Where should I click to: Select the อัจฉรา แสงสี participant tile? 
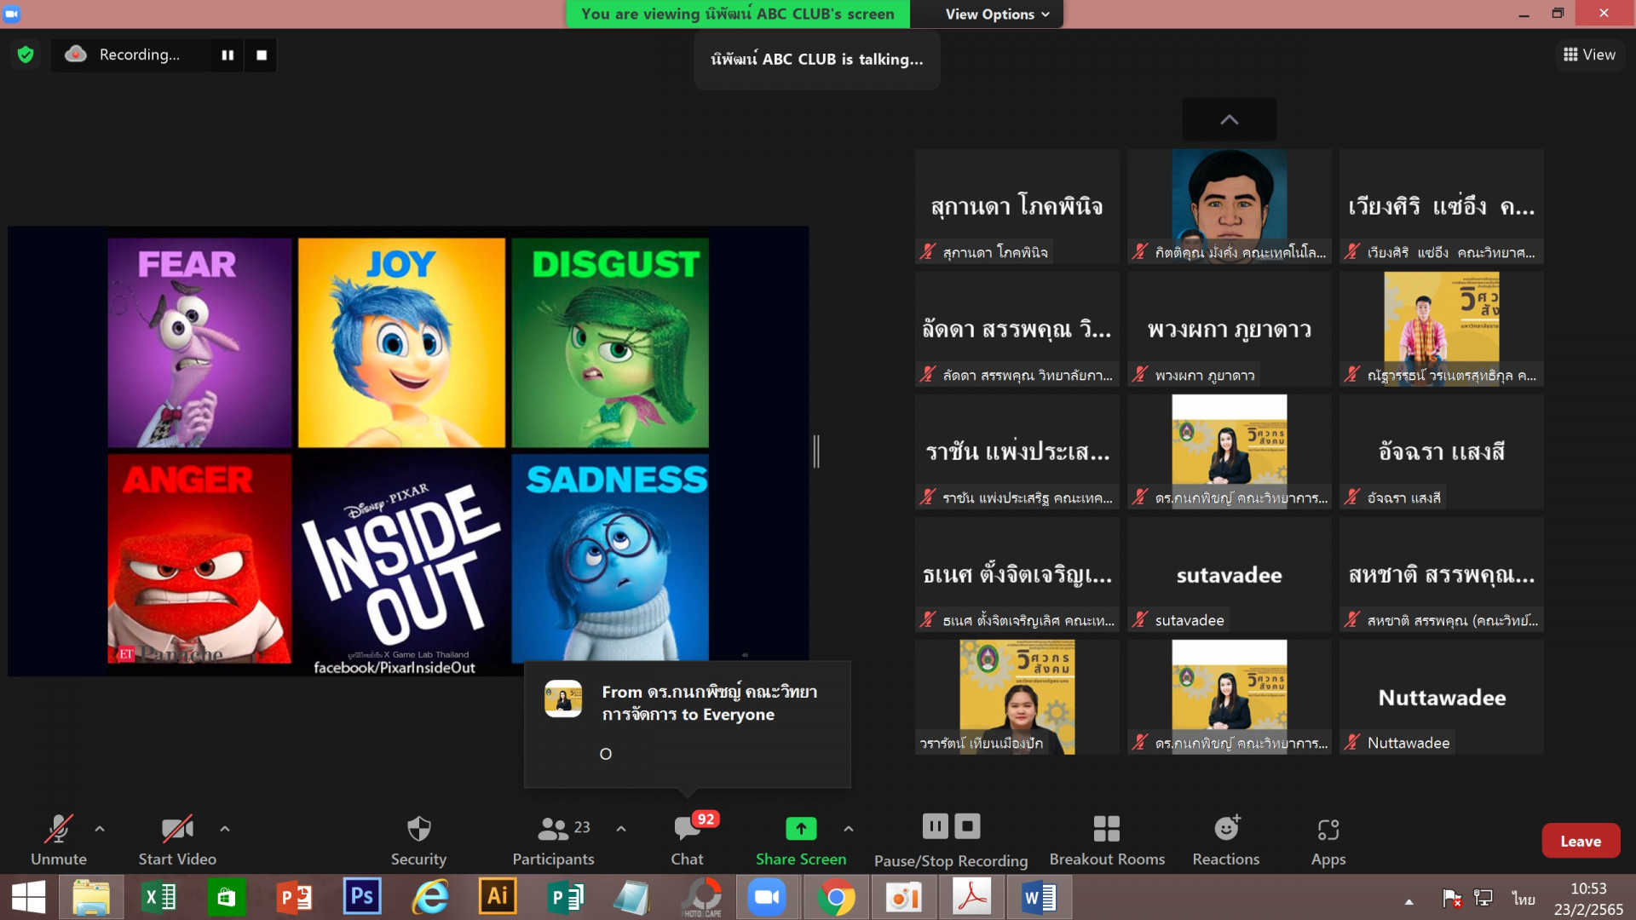pyautogui.click(x=1441, y=452)
